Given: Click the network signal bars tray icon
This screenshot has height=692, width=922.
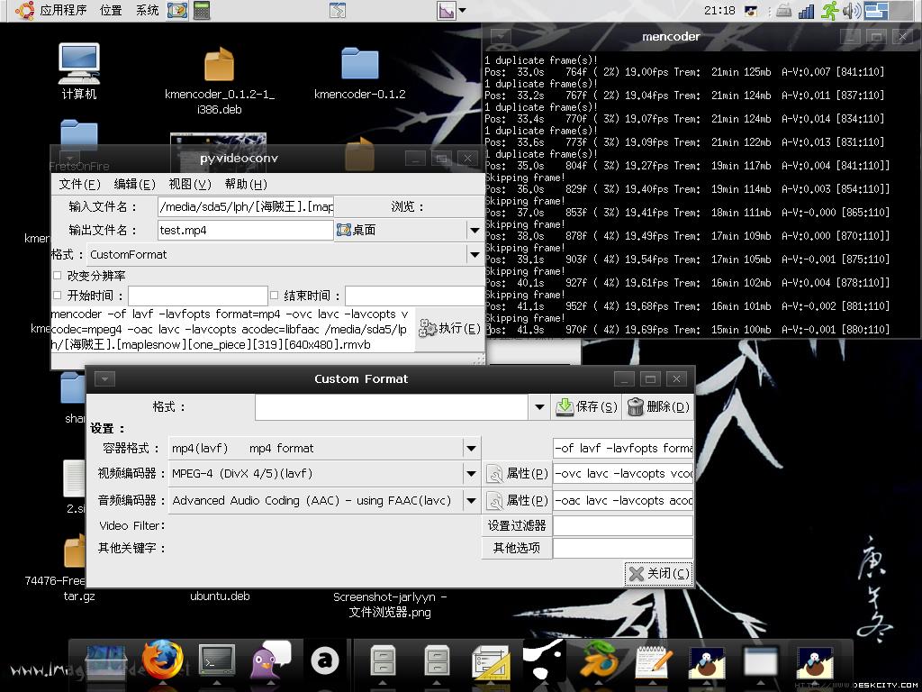Looking at the screenshot, I should tap(806, 11).
